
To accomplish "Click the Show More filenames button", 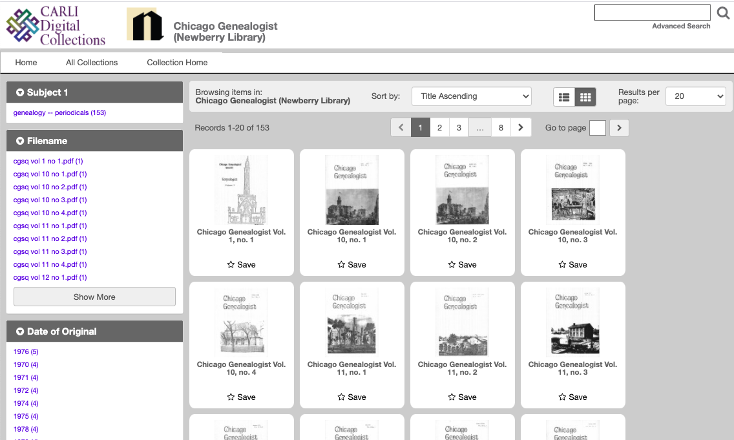I will pyautogui.click(x=94, y=297).
